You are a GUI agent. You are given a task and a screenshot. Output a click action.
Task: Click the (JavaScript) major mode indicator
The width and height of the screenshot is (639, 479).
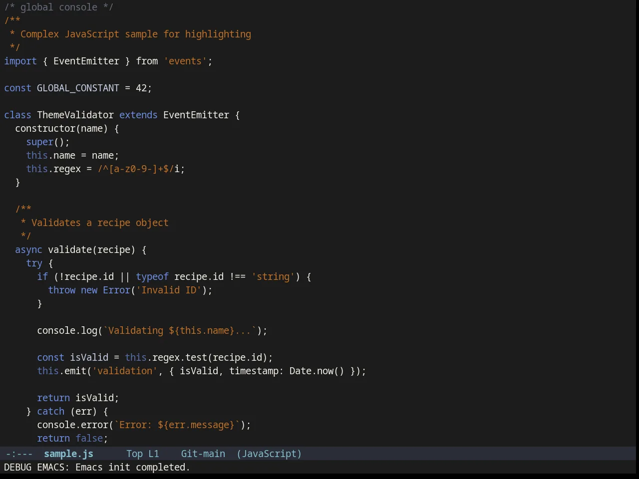pos(269,454)
